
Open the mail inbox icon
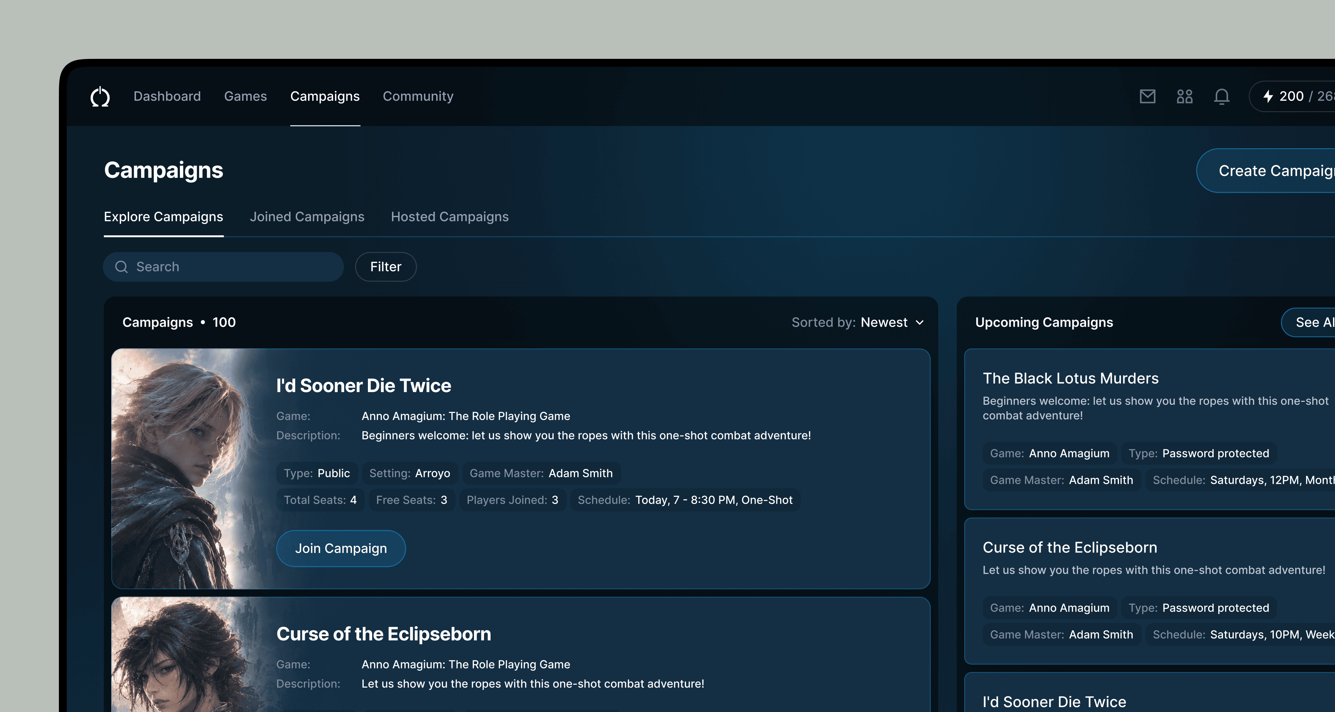point(1147,96)
